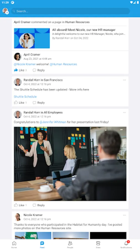The image size is (140, 250).
Task: Open the @Jennifer Whitman mention
Action: 53,122
